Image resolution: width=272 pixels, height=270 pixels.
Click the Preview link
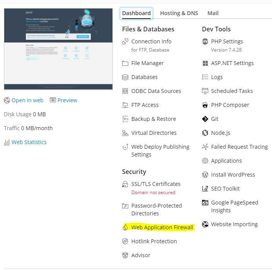pos(67,100)
